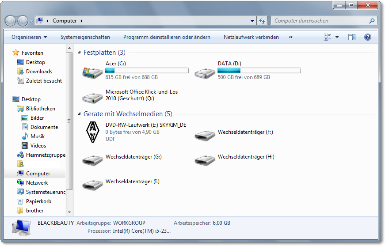
Task: Click the back navigation arrow
Action: [11, 21]
